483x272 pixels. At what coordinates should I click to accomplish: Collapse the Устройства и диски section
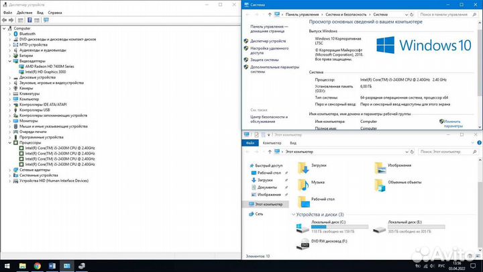pyautogui.click(x=294, y=214)
